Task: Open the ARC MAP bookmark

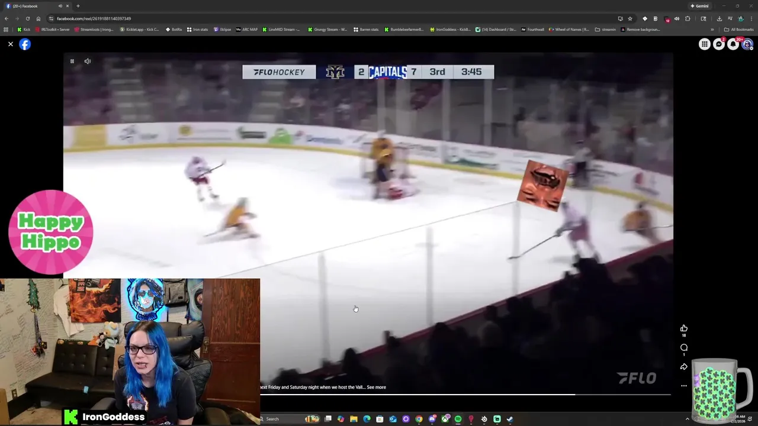Action: [247, 29]
